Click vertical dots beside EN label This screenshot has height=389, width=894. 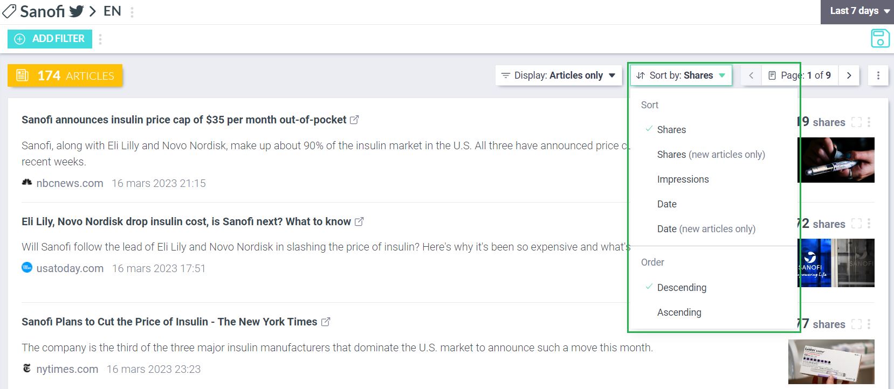tap(132, 12)
